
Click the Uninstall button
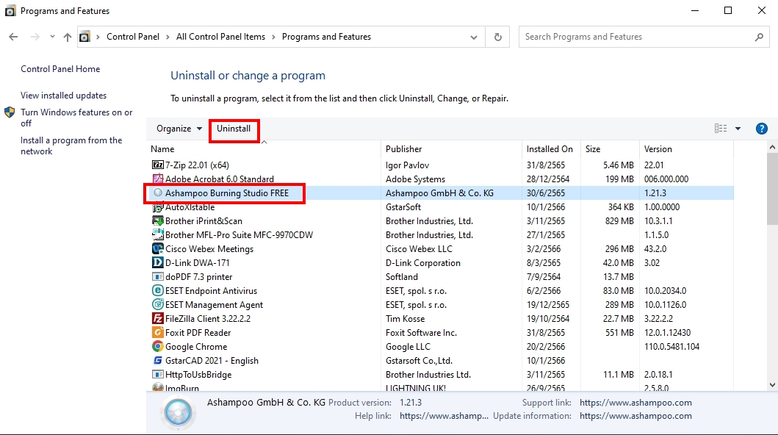pyautogui.click(x=234, y=129)
